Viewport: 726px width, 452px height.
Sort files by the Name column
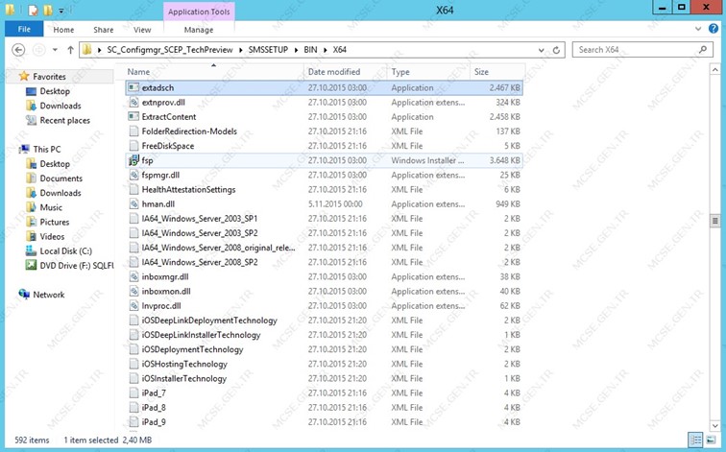point(138,72)
